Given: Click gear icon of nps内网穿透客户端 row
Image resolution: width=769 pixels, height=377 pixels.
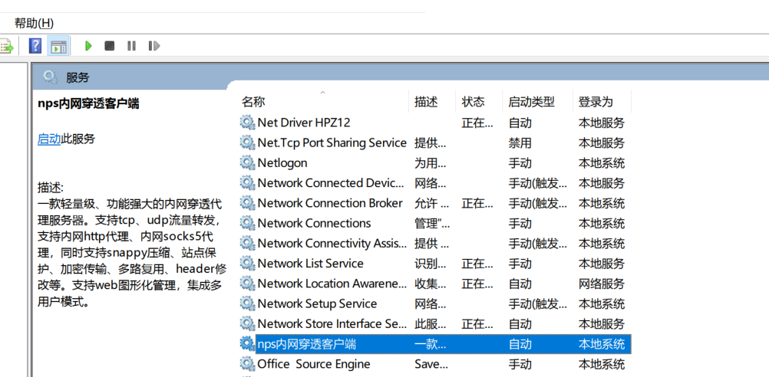Looking at the screenshot, I should (247, 344).
